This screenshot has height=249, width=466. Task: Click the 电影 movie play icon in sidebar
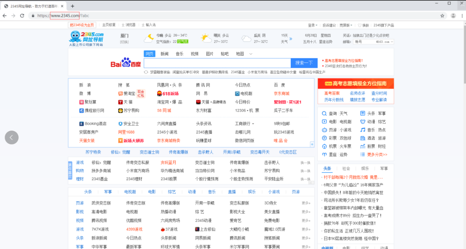(x=325, y=122)
